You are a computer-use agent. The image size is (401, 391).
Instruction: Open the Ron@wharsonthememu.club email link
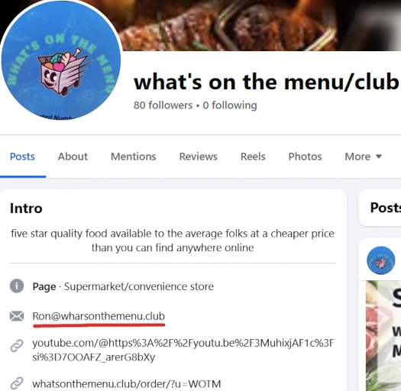(x=99, y=316)
